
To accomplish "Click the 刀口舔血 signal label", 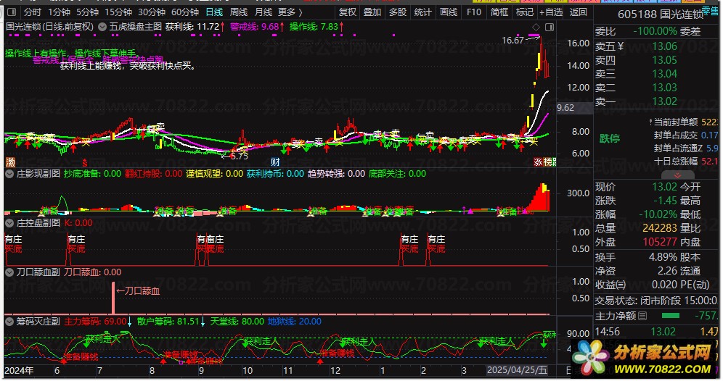I will pyautogui.click(x=142, y=291).
